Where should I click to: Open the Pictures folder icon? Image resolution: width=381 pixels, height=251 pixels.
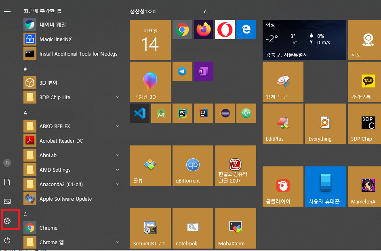point(7,201)
